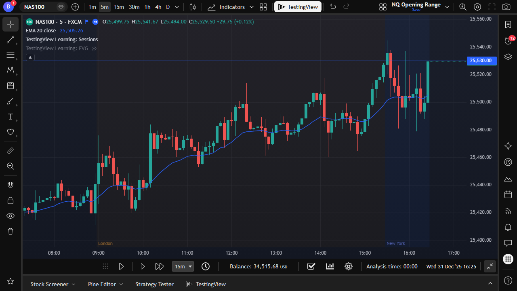Toggle favorites star in left toolbar

[11, 281]
